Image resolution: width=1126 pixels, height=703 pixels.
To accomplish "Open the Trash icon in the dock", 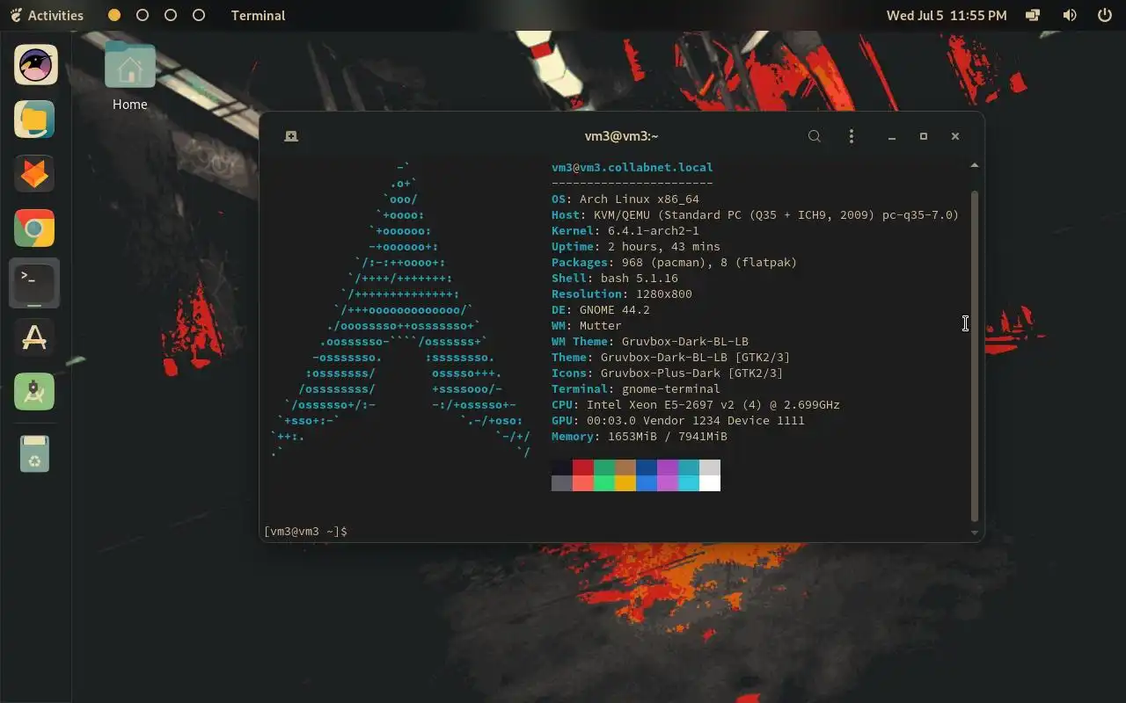I will [x=35, y=453].
